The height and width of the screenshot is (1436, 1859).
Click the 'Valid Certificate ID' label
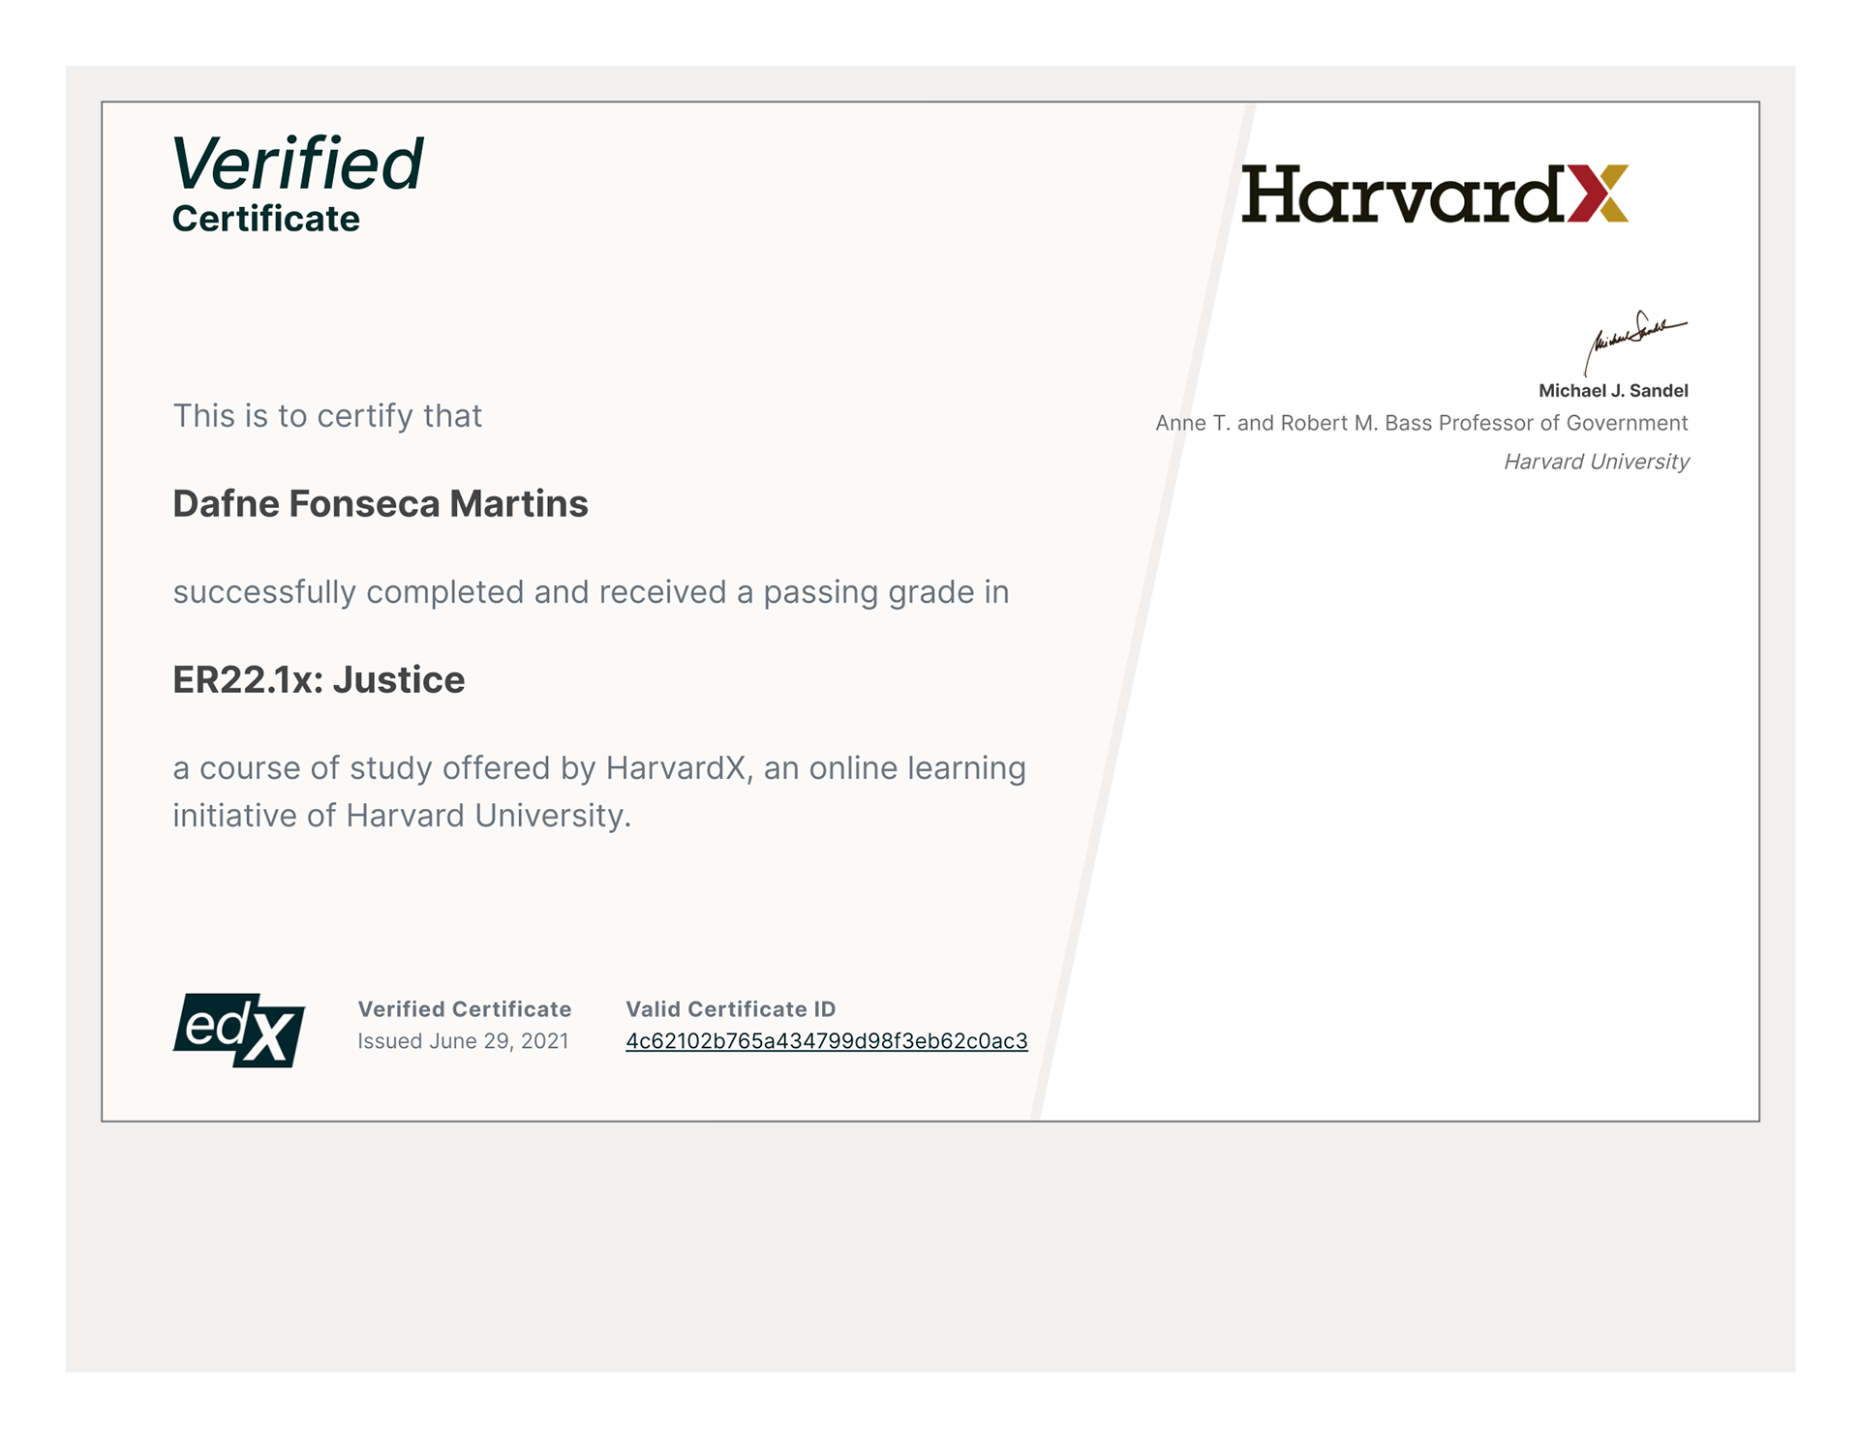(x=731, y=1009)
